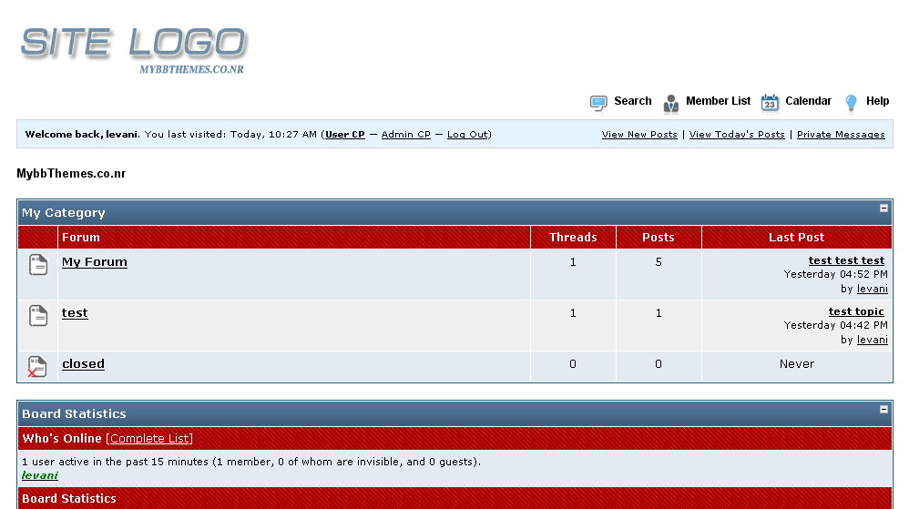Image resolution: width=909 pixels, height=509 pixels.
Task: Open the Help menu link
Action: [x=877, y=101]
